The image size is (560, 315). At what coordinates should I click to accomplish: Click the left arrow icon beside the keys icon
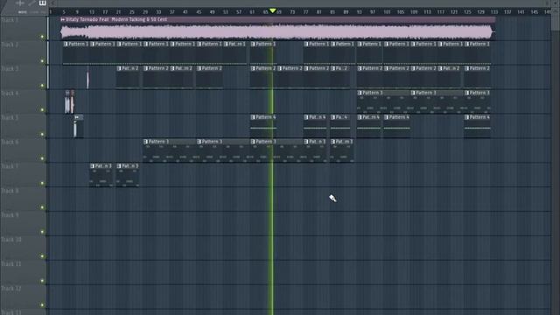click(x=52, y=3)
